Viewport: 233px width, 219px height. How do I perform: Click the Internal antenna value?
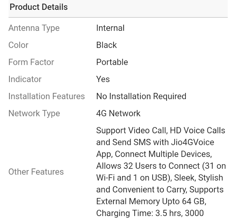110,28
